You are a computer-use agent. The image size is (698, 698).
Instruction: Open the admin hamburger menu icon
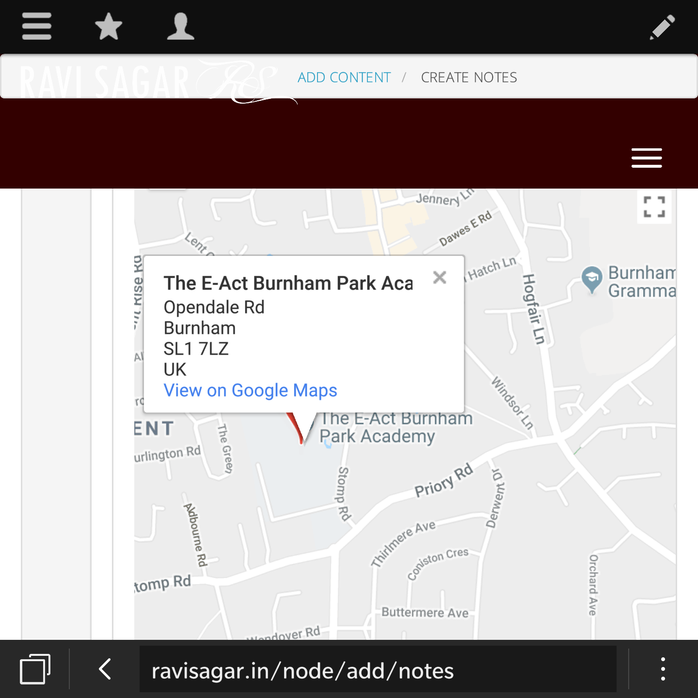[x=37, y=26]
